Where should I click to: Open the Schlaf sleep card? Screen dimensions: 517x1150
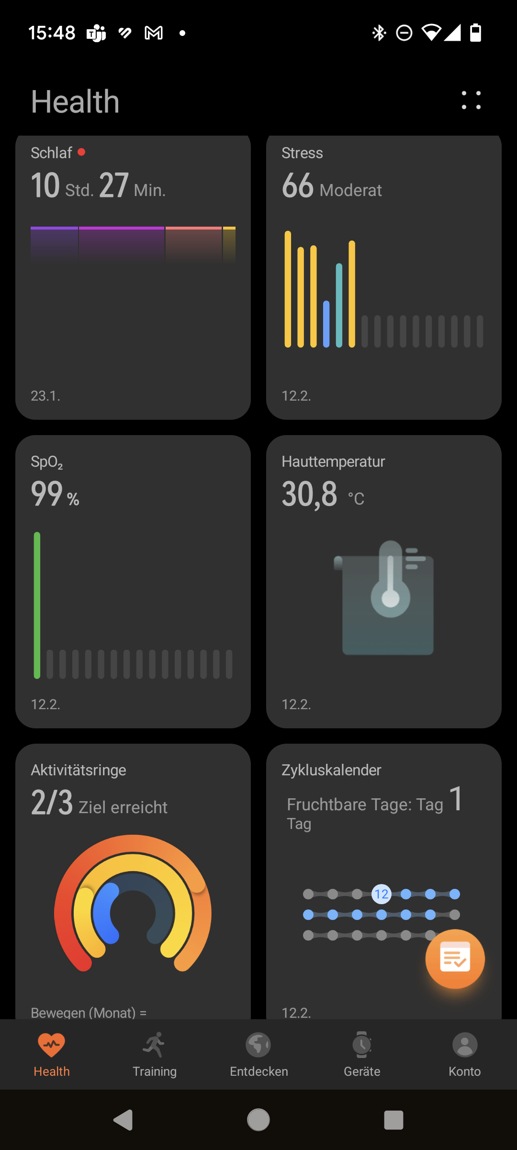coord(133,277)
